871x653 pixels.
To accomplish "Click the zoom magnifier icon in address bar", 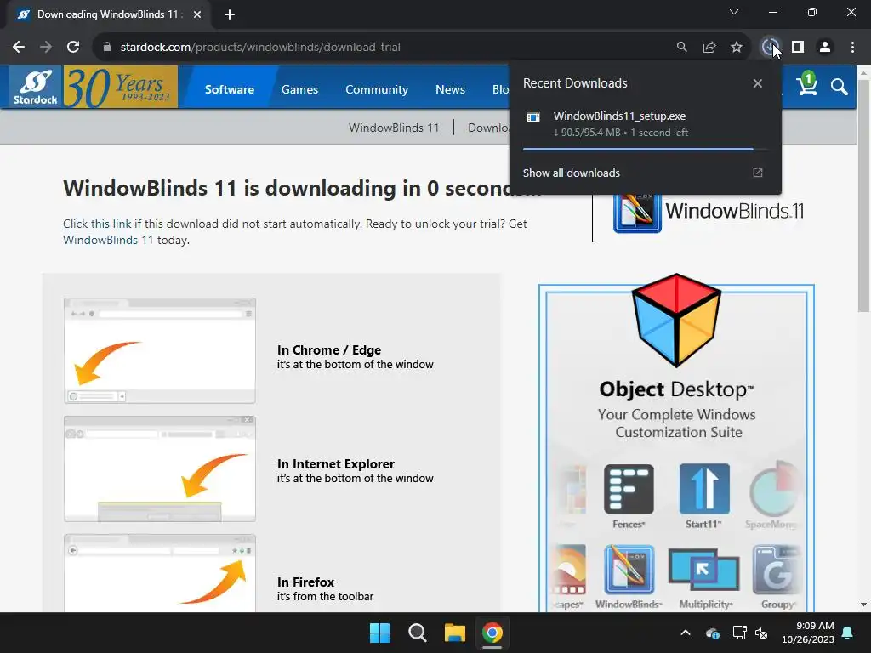I will point(681,48).
